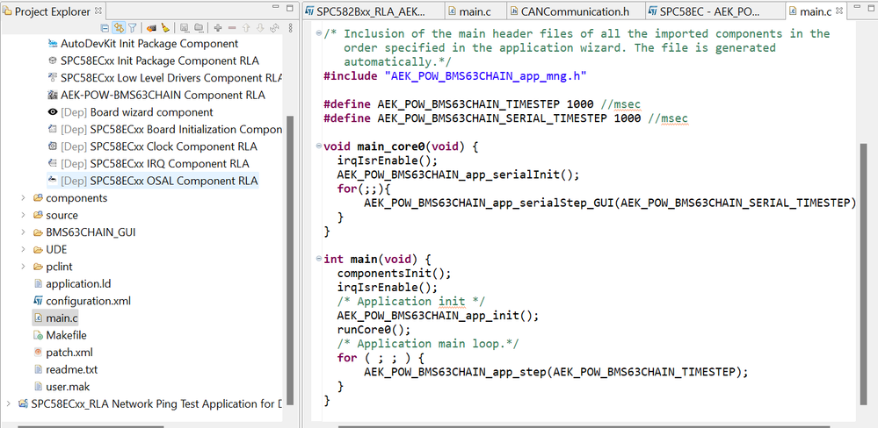This screenshot has height=428, width=878.
Task: Click the eye icon of Board wizard component
Action: (53, 112)
